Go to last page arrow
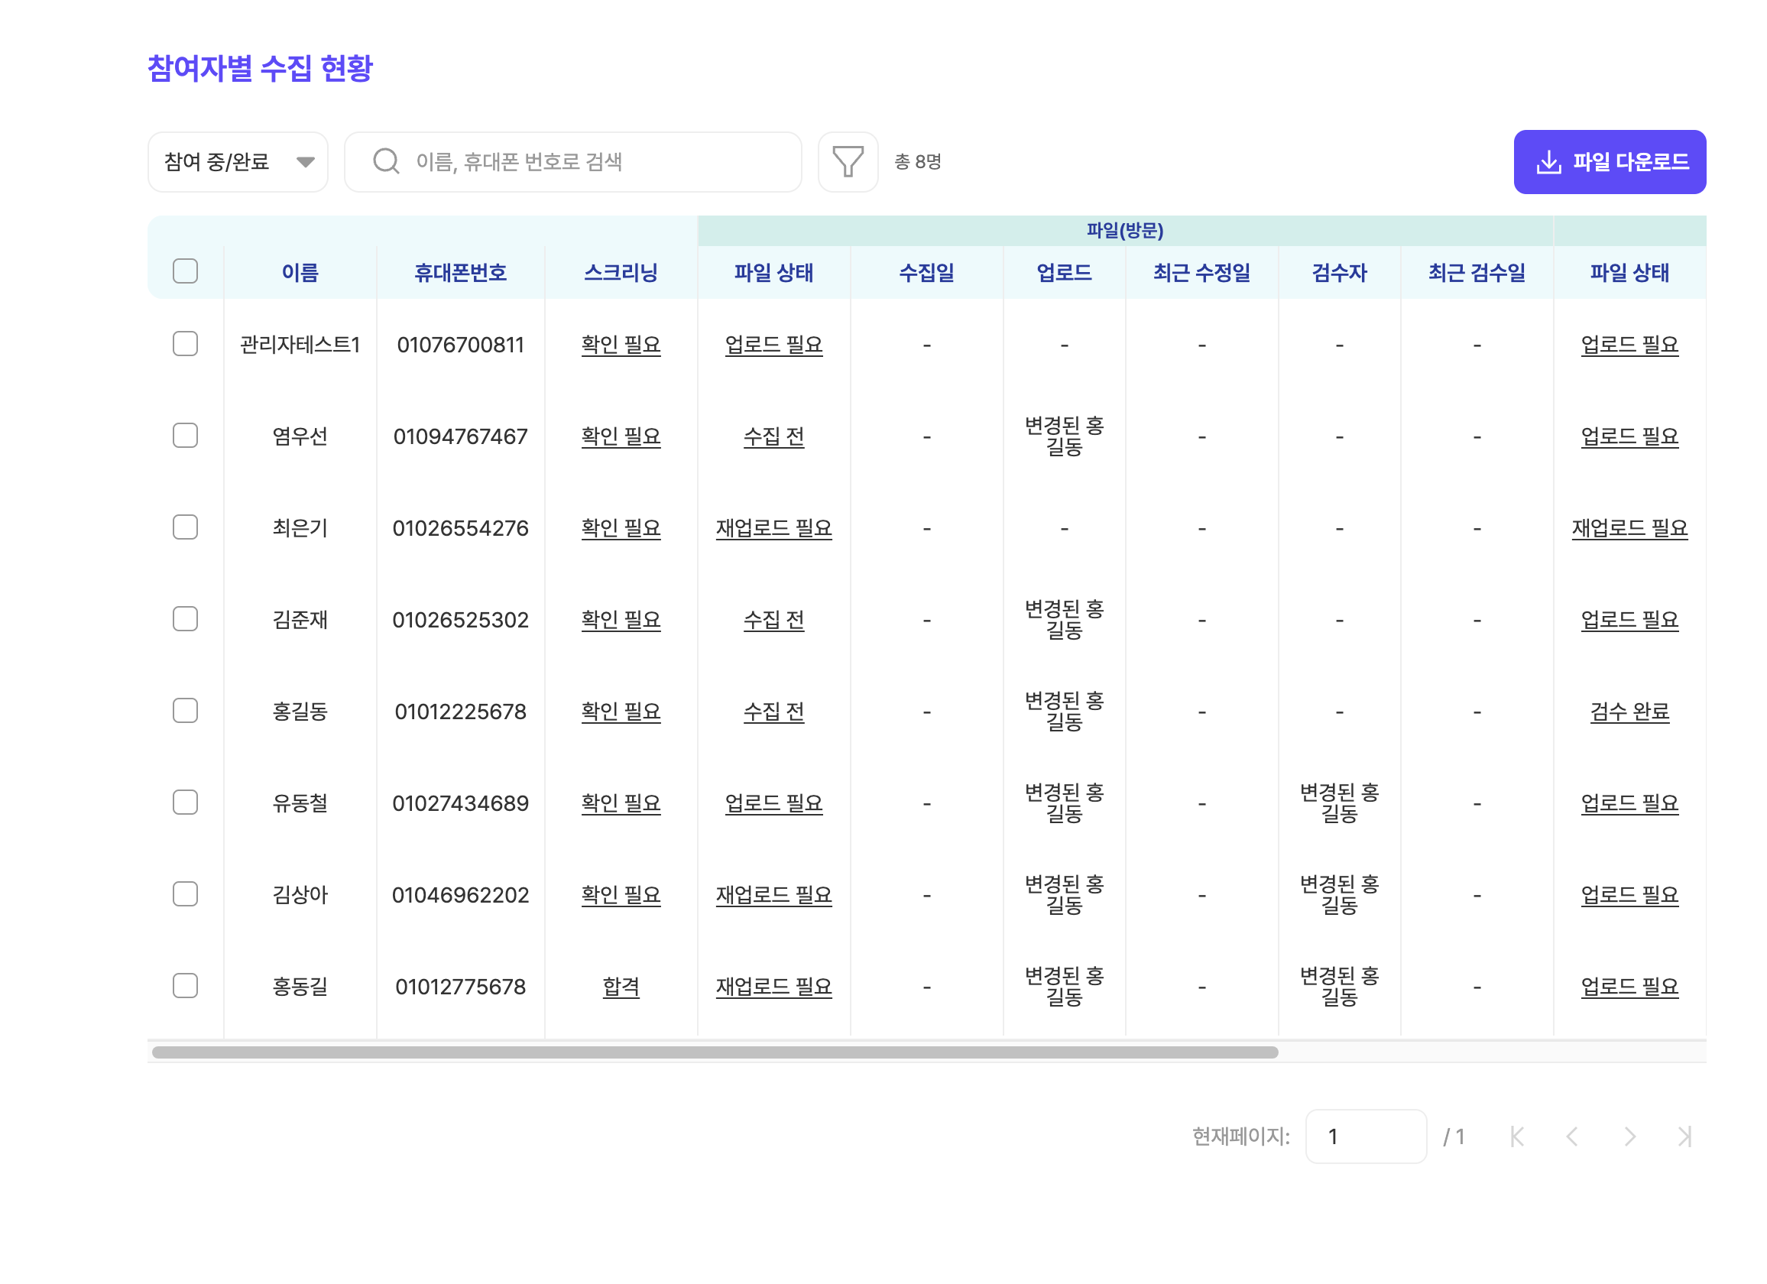The height and width of the screenshot is (1284, 1767). 1684,1136
